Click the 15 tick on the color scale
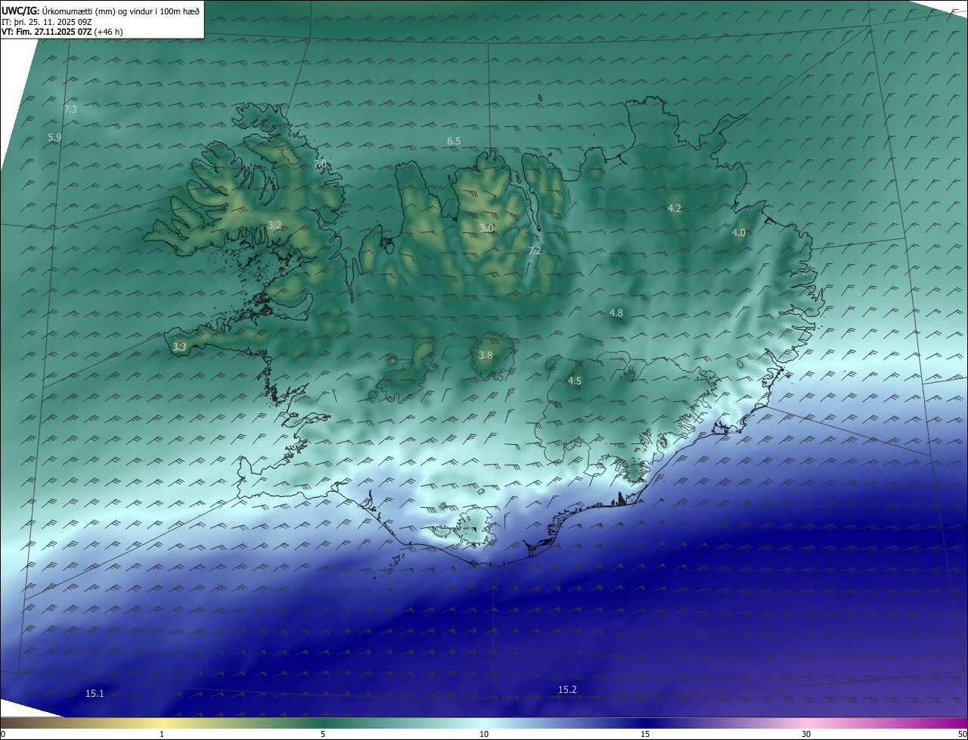The width and height of the screenshot is (968, 740). click(x=645, y=734)
